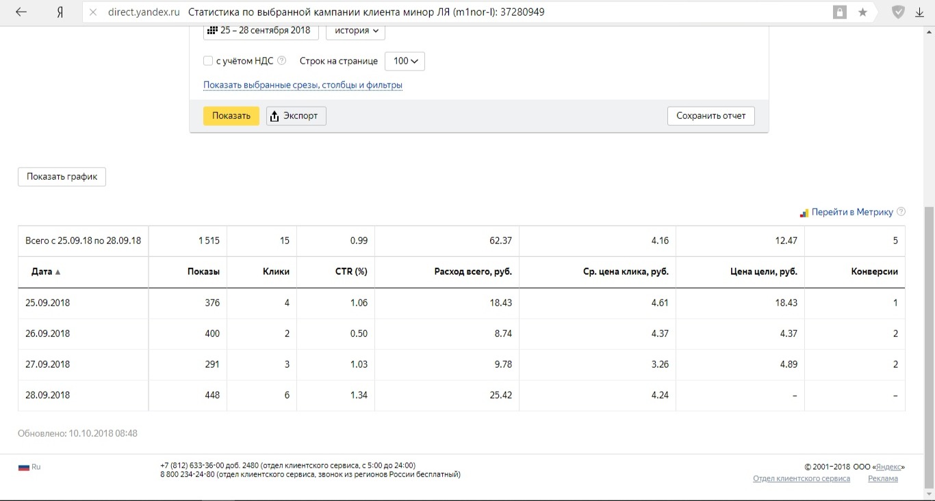This screenshot has height=501, width=935.
Task: Click the page vertical scrollbar
Action: (x=929, y=342)
